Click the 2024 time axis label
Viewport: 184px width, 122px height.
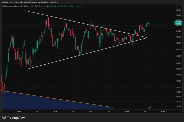click(x=55, y=111)
